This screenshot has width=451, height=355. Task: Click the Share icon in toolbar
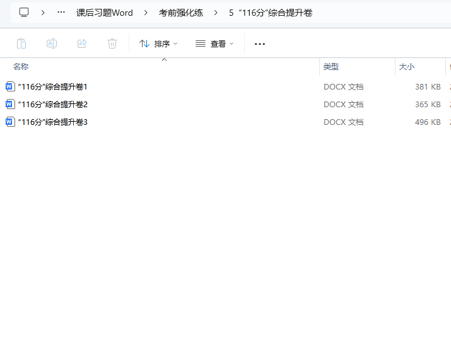point(82,44)
